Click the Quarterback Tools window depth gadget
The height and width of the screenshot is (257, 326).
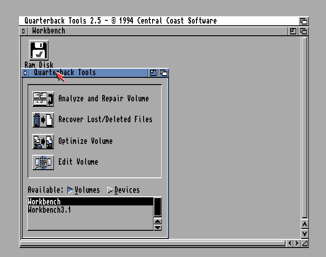pyautogui.click(x=163, y=73)
